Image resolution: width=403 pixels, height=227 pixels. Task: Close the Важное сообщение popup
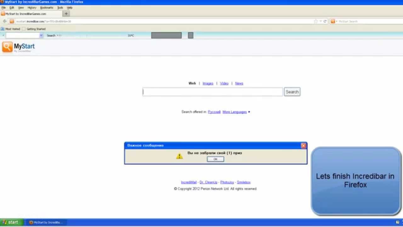[304, 145]
